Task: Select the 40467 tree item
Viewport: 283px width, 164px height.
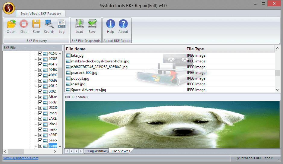Action: [53, 70]
